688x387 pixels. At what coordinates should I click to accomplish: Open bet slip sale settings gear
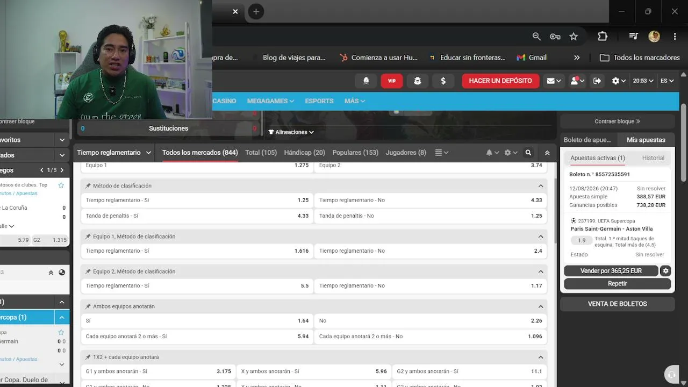[x=666, y=271]
